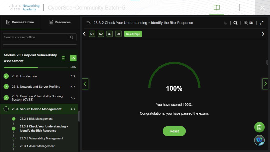Select 23.3.2 Check Your Understanding topic
Image resolution: width=270 pixels, height=152 pixels.
(44, 128)
